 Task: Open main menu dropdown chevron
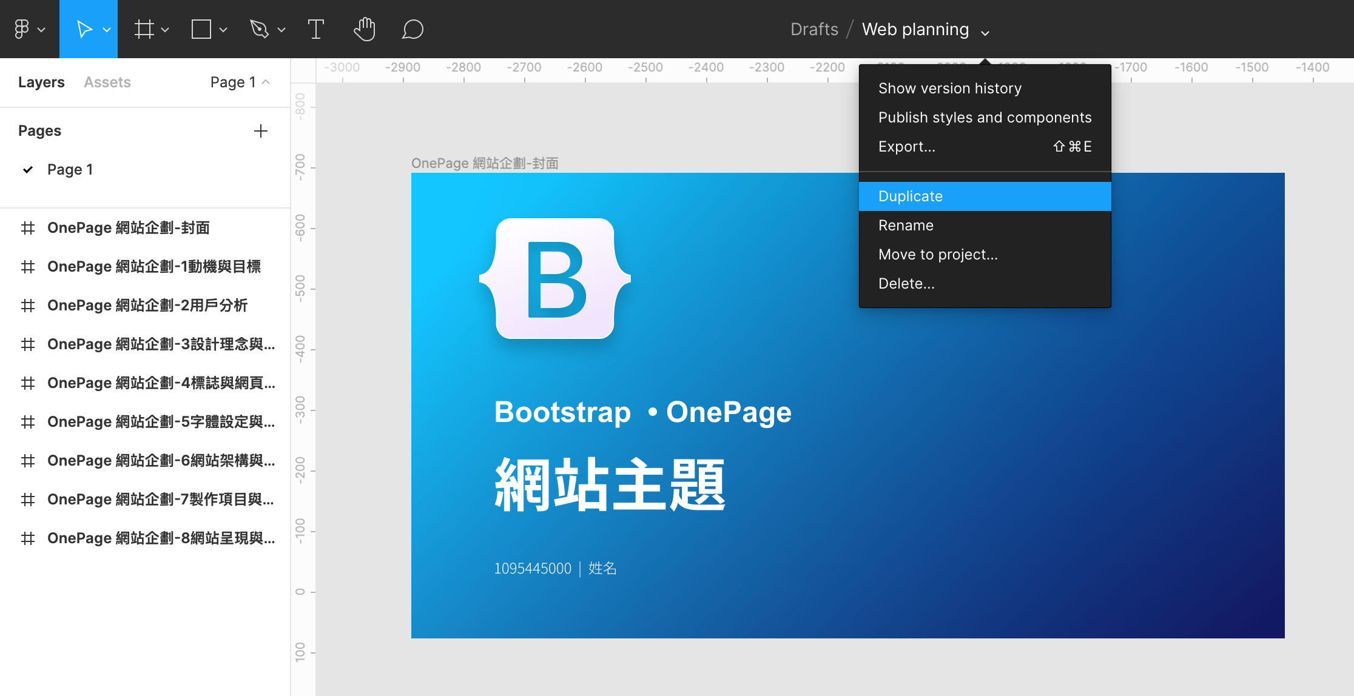[41, 30]
